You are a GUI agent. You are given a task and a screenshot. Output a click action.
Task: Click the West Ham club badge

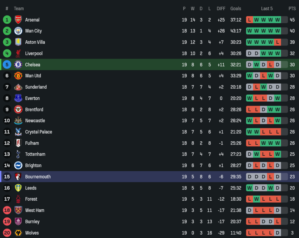(x=18, y=210)
